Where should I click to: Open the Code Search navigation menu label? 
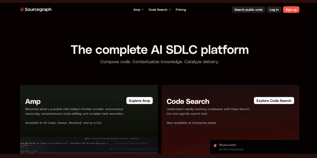[x=158, y=10]
